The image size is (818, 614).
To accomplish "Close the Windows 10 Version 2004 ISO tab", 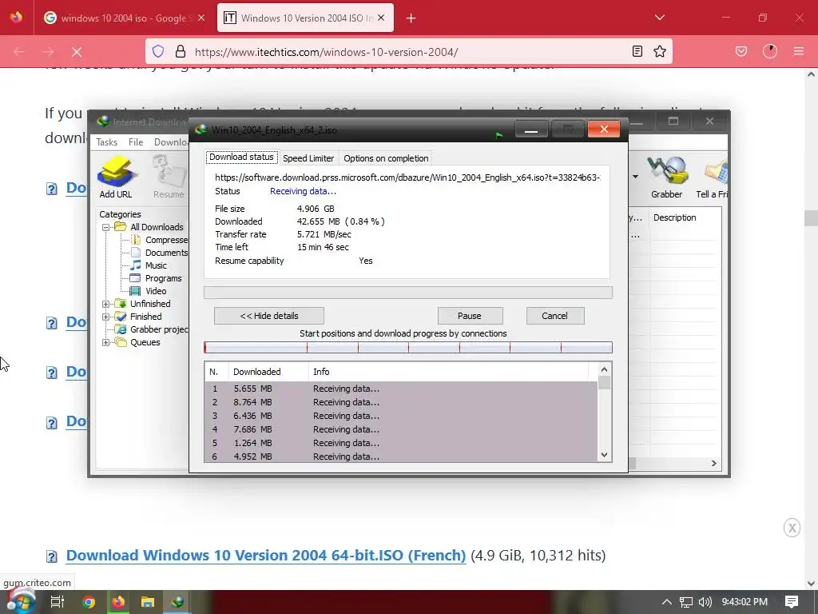I will tap(381, 18).
